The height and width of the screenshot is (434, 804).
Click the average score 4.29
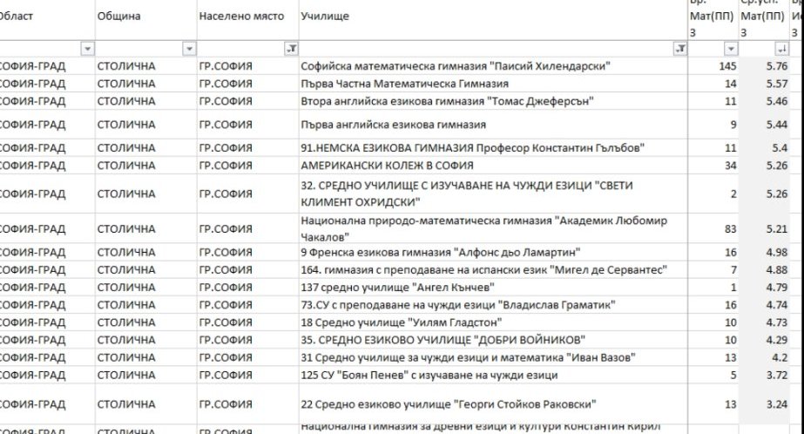777,340
